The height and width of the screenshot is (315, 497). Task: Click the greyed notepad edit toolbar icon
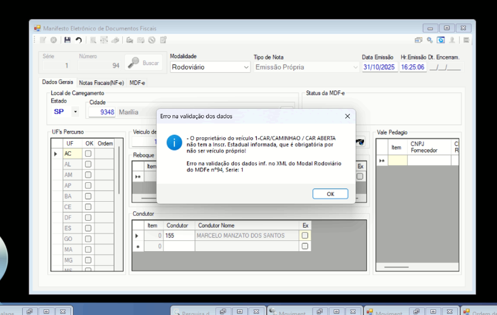(164, 40)
